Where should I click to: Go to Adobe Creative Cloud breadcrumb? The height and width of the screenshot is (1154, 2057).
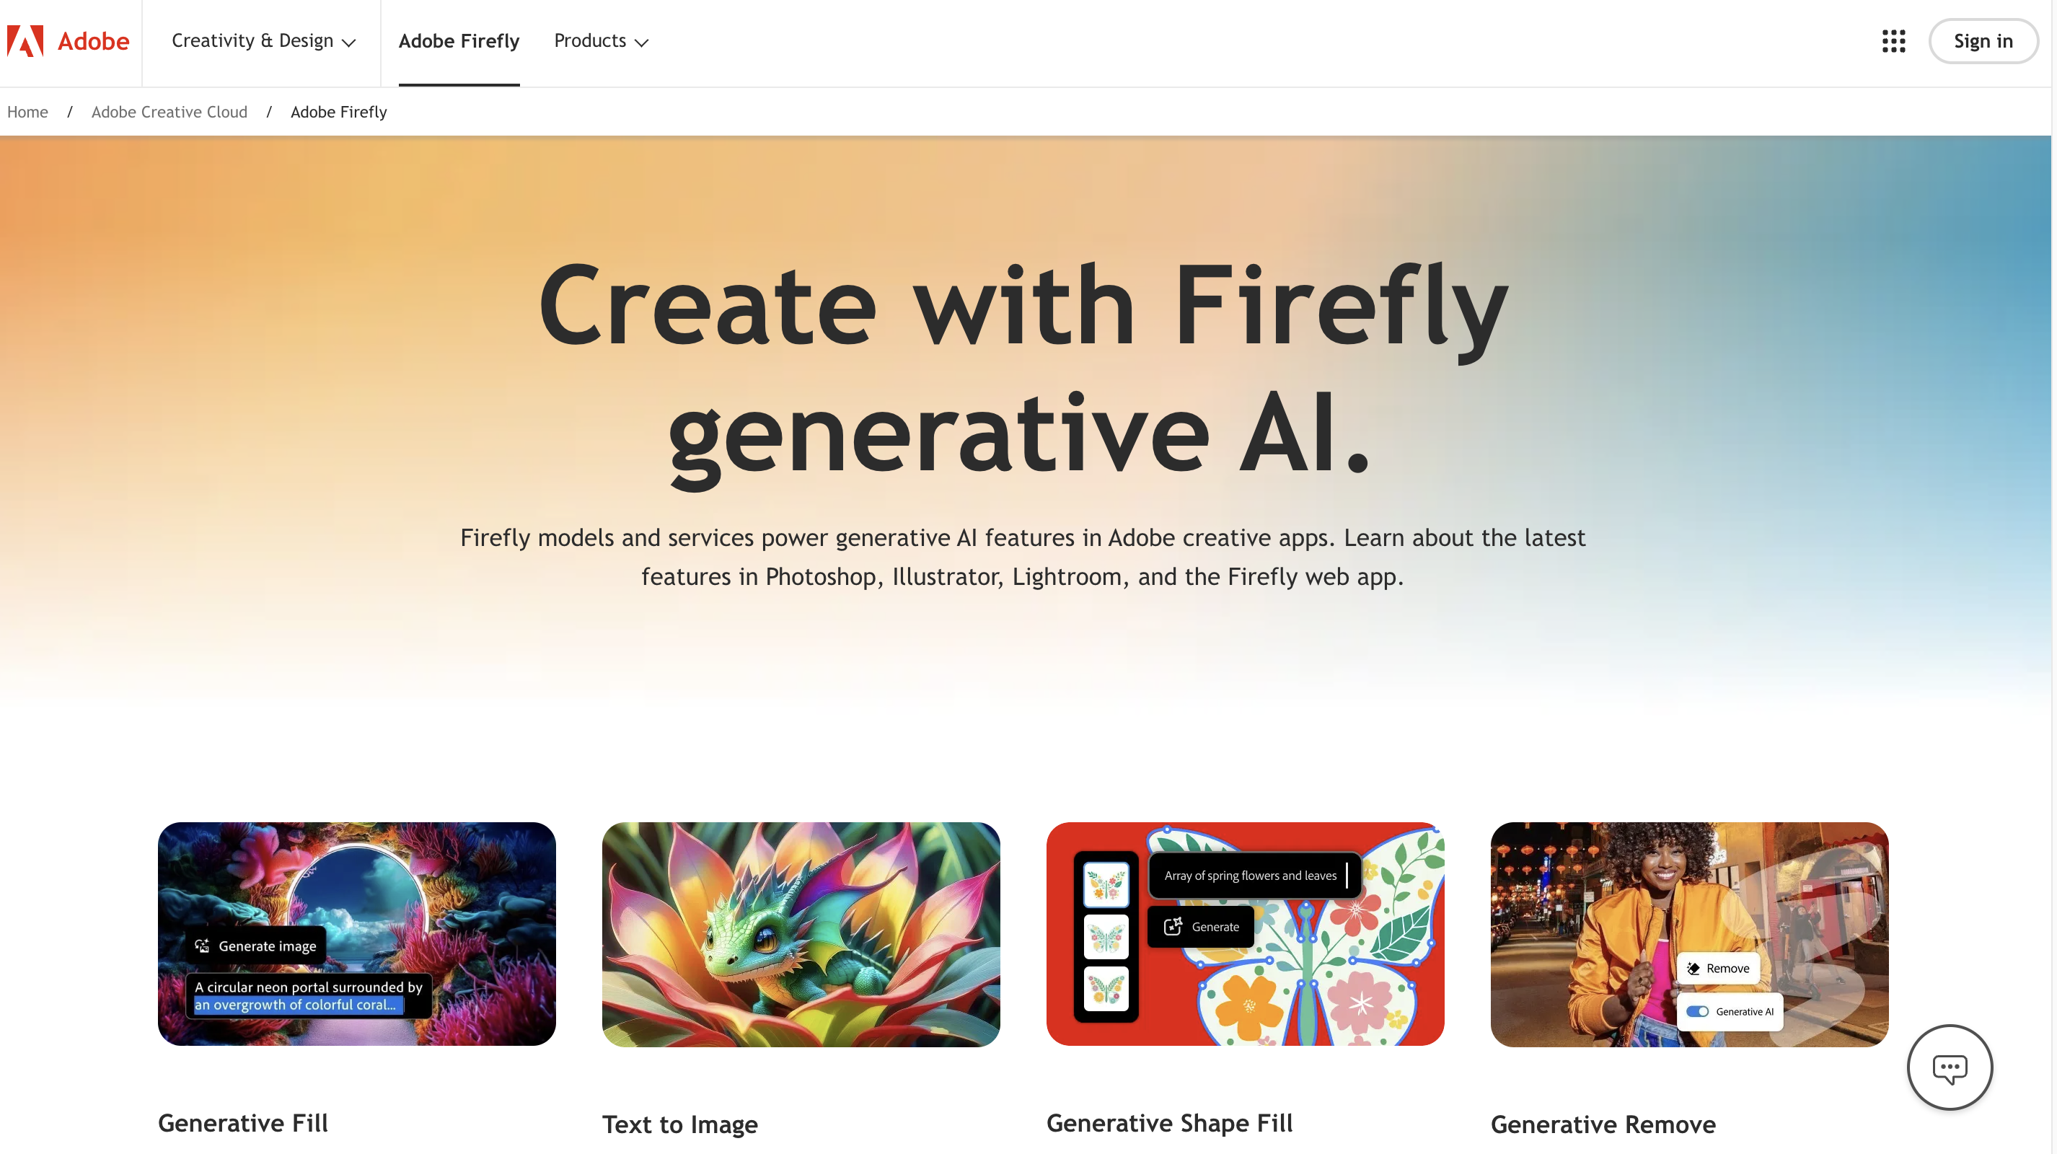coord(169,112)
